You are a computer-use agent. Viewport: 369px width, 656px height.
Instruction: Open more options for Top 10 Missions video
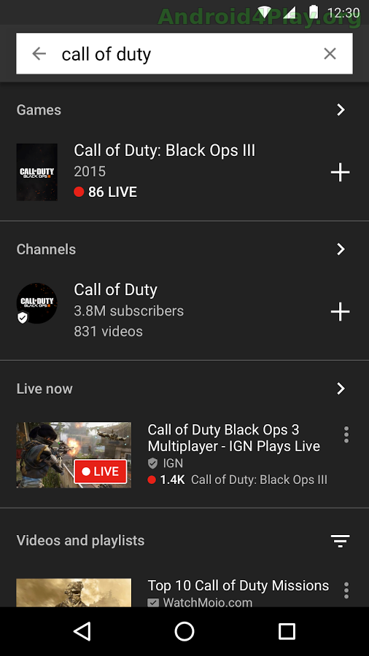[346, 590]
